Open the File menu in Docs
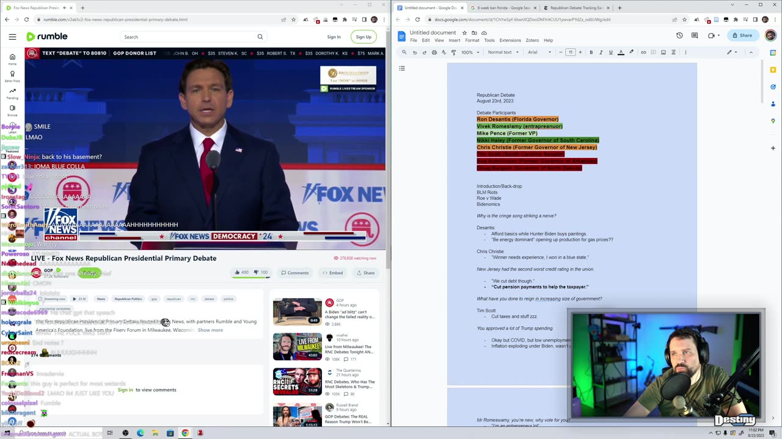Image resolution: width=782 pixels, height=439 pixels. pyautogui.click(x=414, y=40)
